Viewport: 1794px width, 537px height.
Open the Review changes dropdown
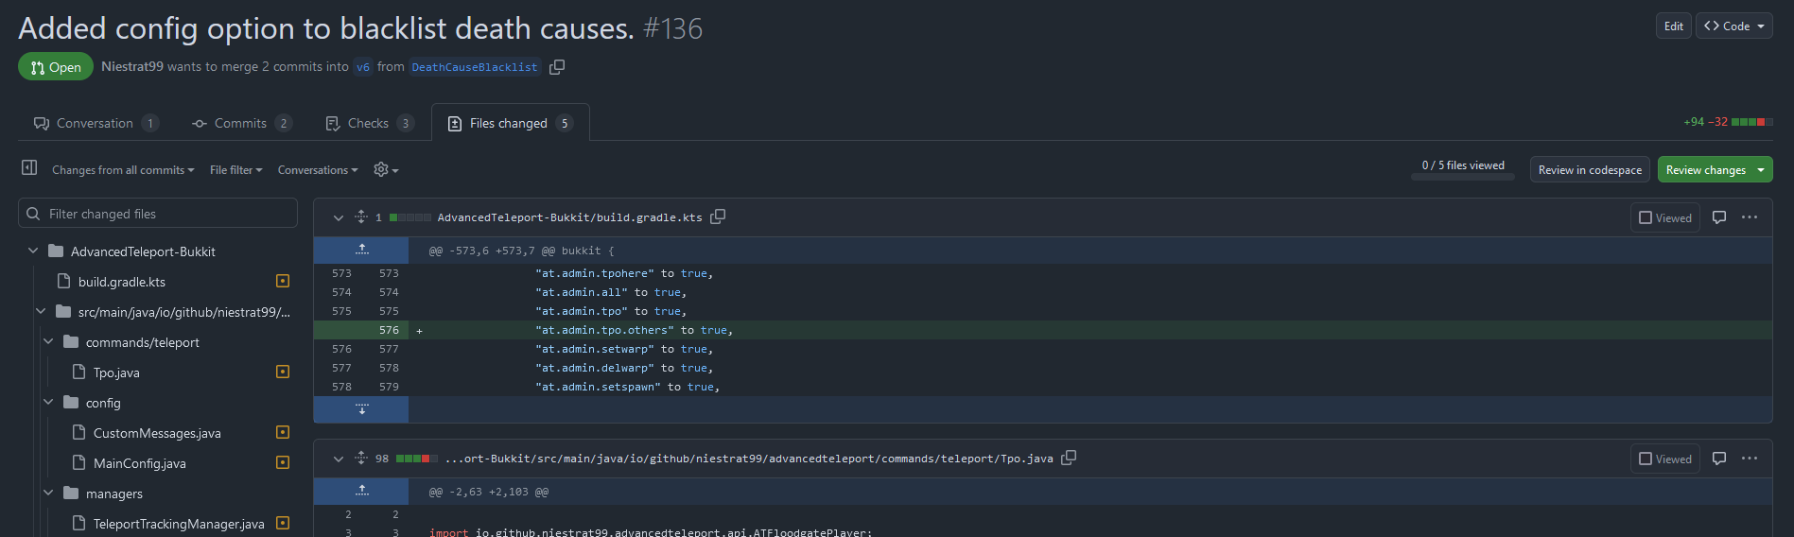[1715, 169]
